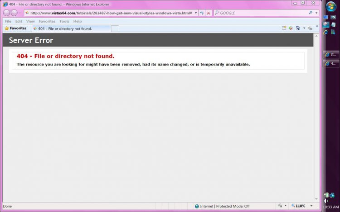Click 'Protected Mode: Off' status text
Image resolution: width=340 pixels, height=212 pixels.
click(x=233, y=206)
